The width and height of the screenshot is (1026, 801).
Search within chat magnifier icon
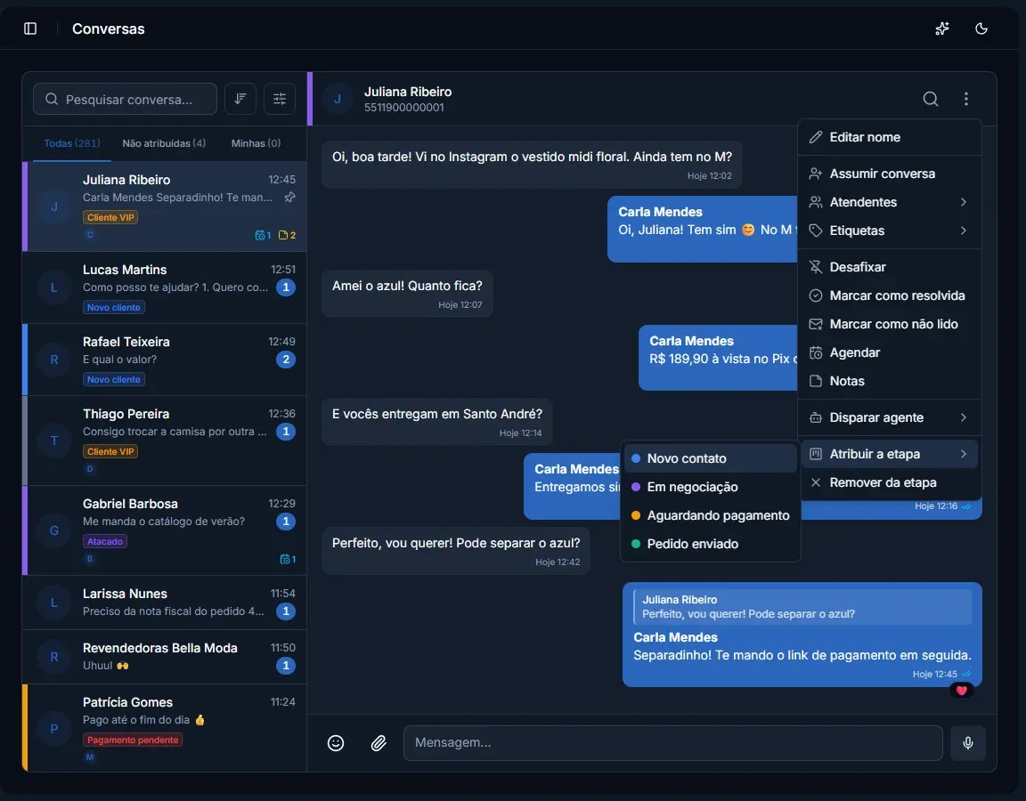(x=931, y=99)
